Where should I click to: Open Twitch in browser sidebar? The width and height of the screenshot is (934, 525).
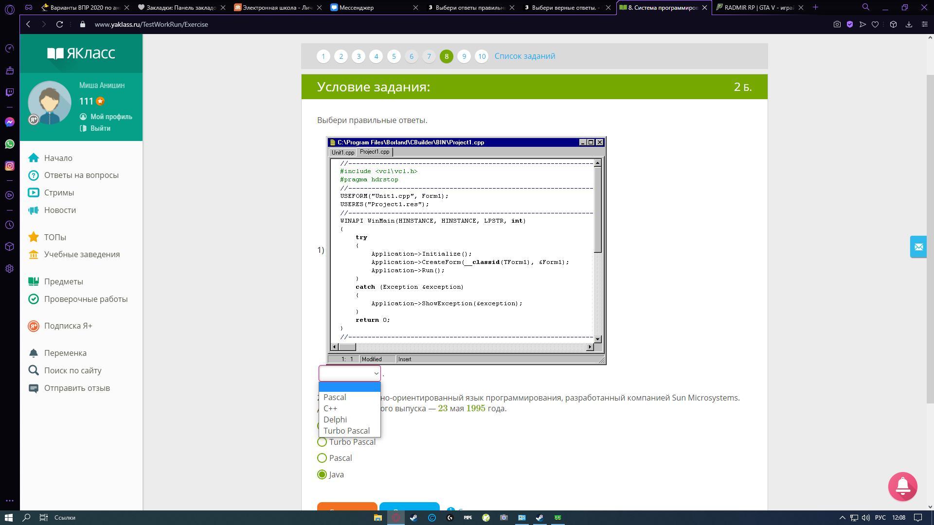pos(10,92)
